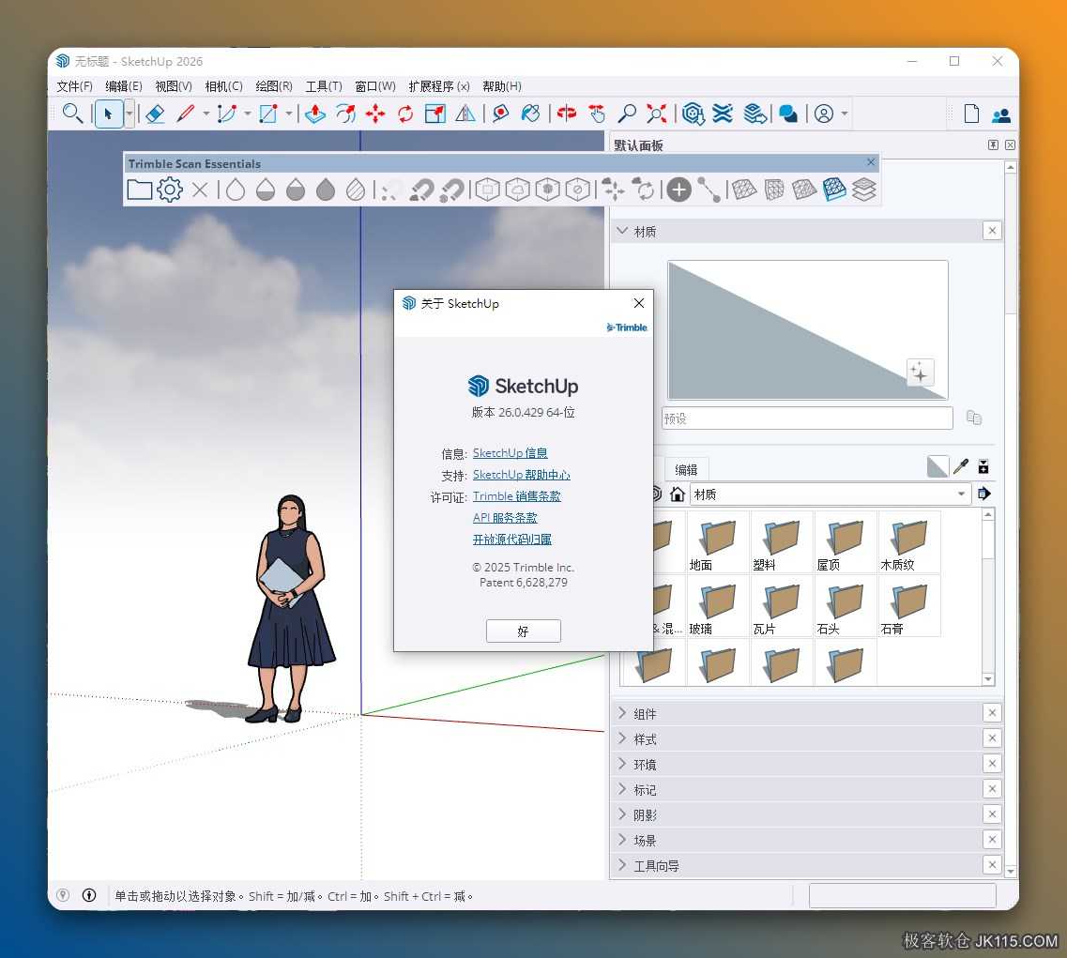The width and height of the screenshot is (1067, 958).
Task: Expand the 样式 panel section
Action: (622, 738)
